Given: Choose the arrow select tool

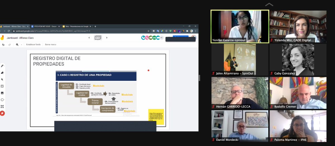Looking at the screenshot, I should point(2,79).
